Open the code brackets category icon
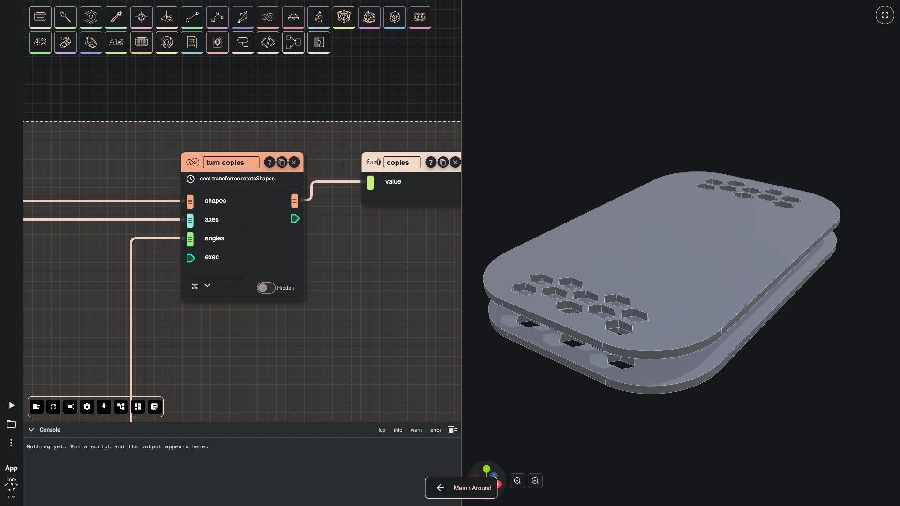The height and width of the screenshot is (506, 900). (268, 43)
